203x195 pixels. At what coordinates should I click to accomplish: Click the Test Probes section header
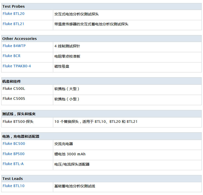tap(14, 6)
